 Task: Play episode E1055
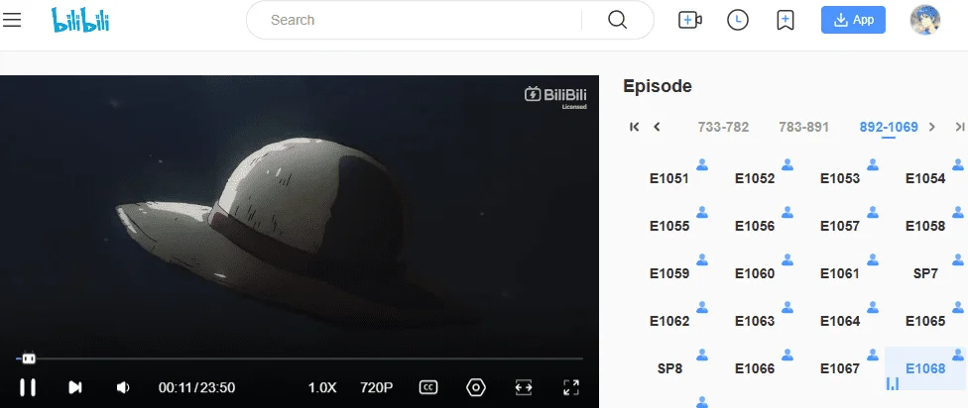(x=669, y=226)
